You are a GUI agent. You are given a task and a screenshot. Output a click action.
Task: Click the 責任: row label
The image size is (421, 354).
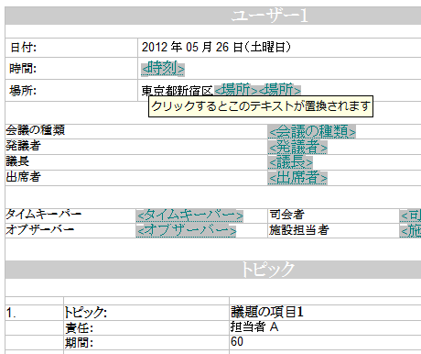(79, 328)
